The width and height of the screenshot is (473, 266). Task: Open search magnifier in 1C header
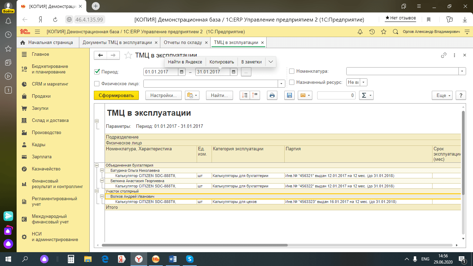coord(395,32)
